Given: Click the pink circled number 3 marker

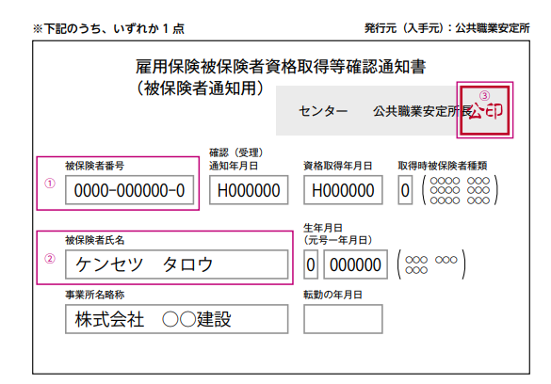Looking at the screenshot, I should coord(484,95).
